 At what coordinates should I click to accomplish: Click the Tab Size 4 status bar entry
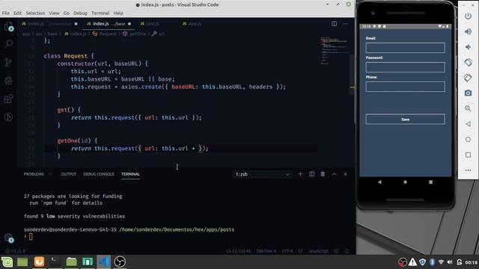pos(266,251)
